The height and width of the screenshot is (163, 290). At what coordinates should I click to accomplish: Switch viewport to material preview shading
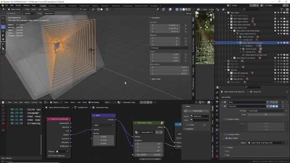(x=186, y=9)
